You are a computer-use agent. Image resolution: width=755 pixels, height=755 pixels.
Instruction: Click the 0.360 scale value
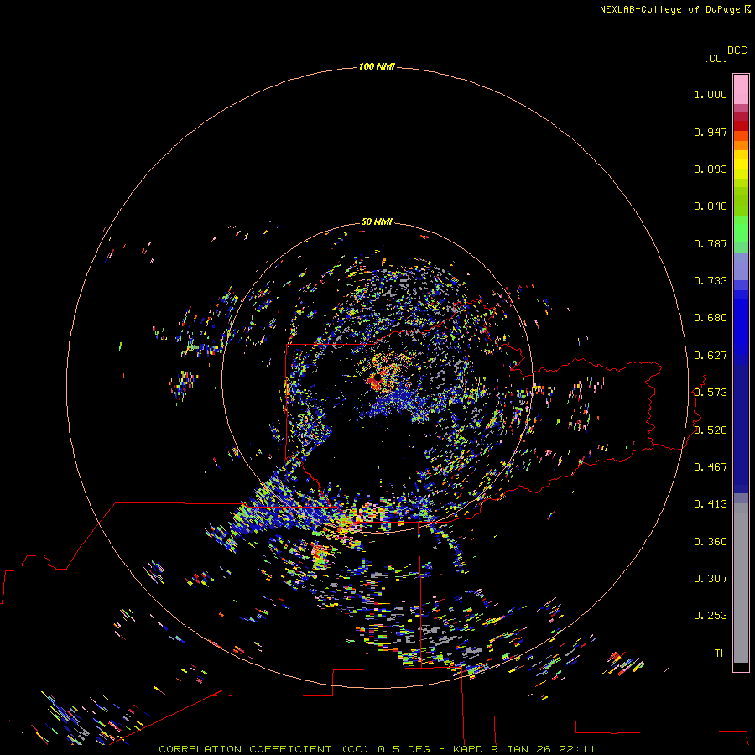tap(711, 542)
